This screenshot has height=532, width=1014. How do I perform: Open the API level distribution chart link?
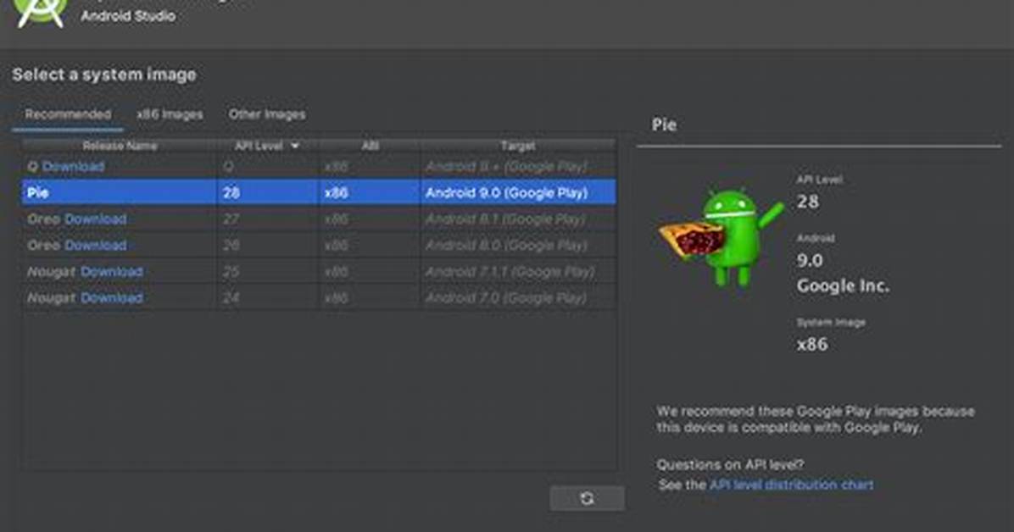[x=792, y=485]
